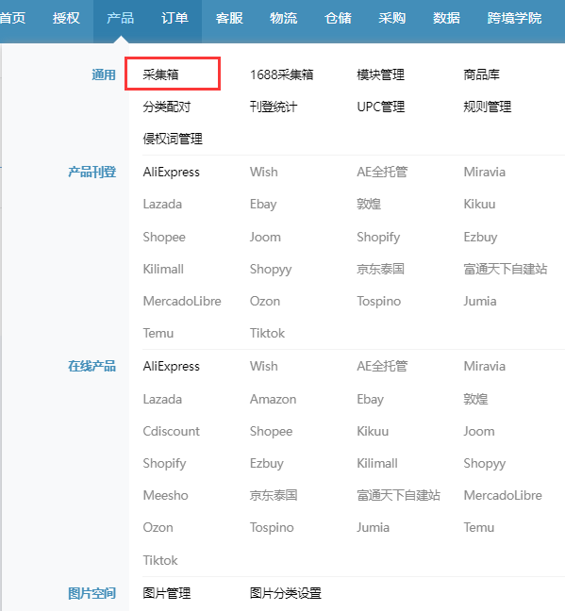Select 数据 in the navigation bar
Screen dimensions: 565x611
coord(446,18)
